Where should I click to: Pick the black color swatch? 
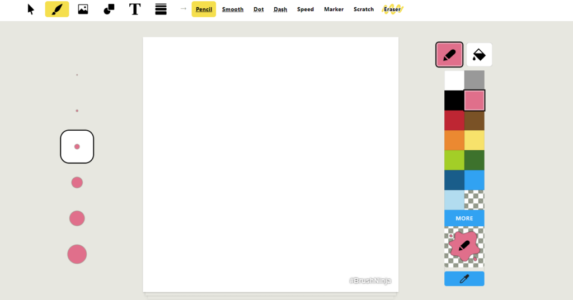coord(454,101)
